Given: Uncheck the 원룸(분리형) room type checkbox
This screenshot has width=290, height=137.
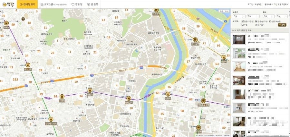Looking at the screenshot, I should (256, 21).
